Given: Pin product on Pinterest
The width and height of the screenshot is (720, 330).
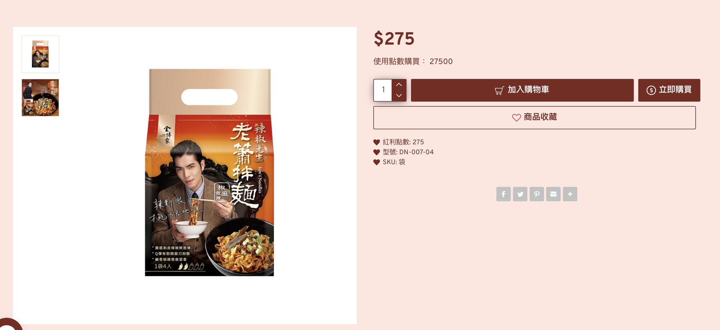Looking at the screenshot, I should [537, 194].
